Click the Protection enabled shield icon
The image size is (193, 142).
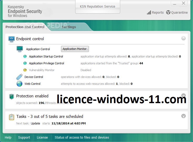coord(11,97)
